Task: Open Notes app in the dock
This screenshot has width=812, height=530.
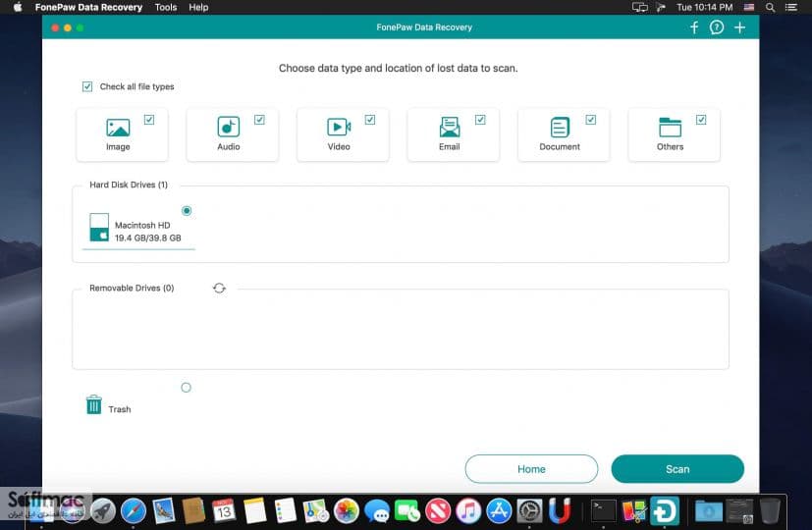Action: [x=254, y=510]
